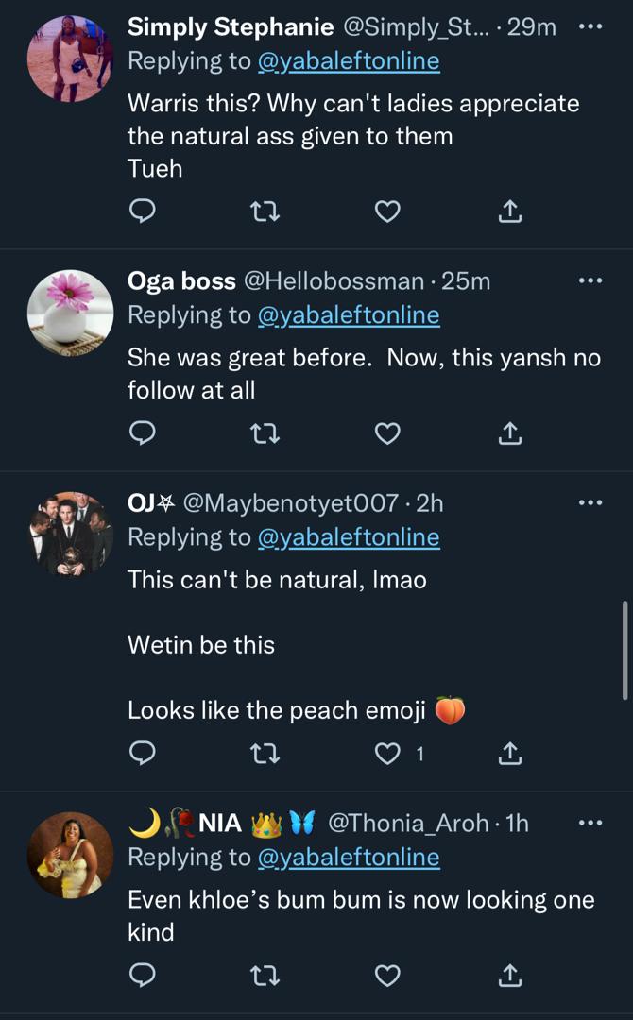
Task: Open the Oga boss profile name
Action: [x=181, y=280]
